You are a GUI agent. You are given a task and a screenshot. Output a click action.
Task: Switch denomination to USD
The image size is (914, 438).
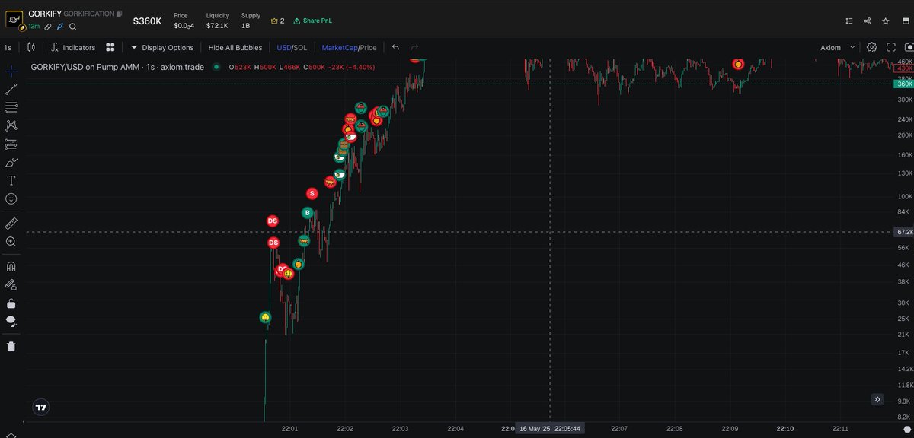coord(283,47)
